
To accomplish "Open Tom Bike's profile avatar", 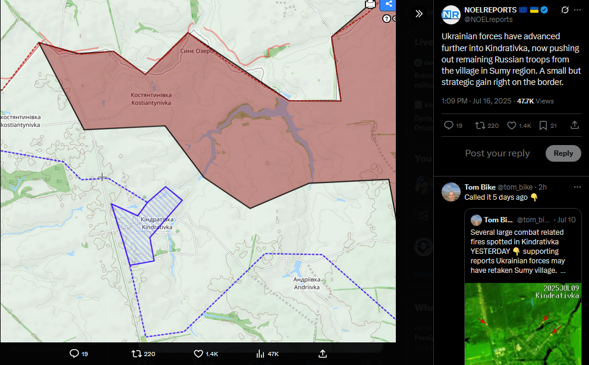I will point(451,192).
